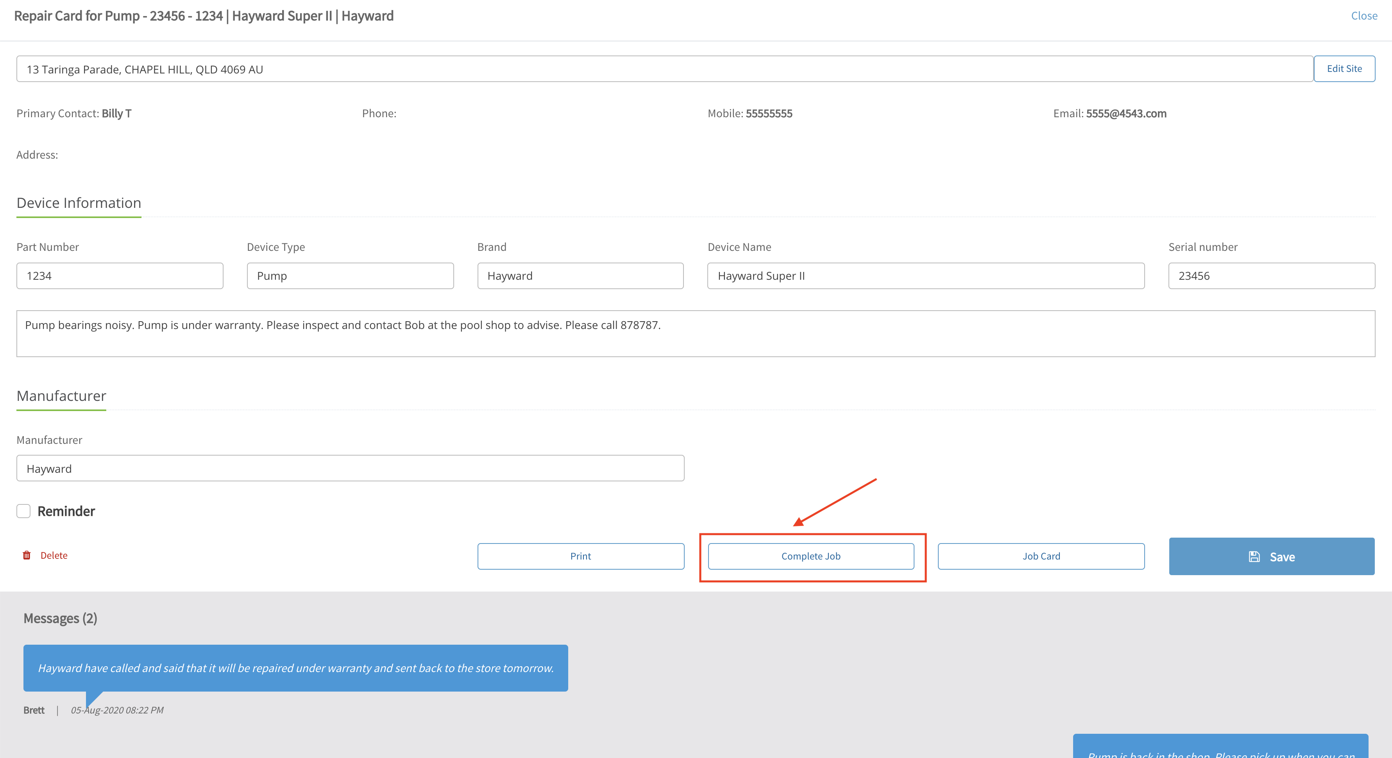Click the Print button
Screen dimensions: 1392x758
coord(581,556)
